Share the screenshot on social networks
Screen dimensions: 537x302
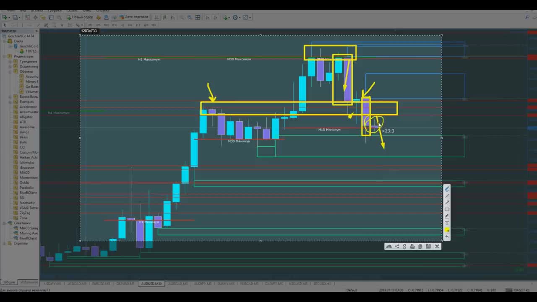397,247
